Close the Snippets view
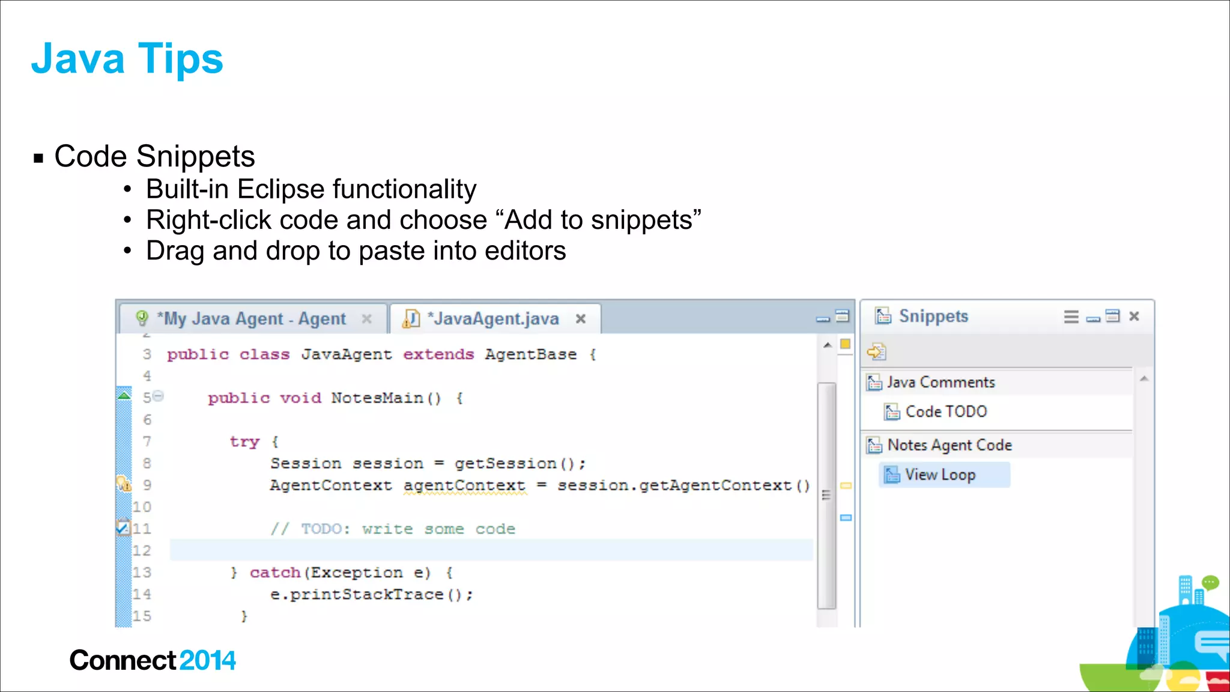The width and height of the screenshot is (1230, 692). tap(1134, 316)
